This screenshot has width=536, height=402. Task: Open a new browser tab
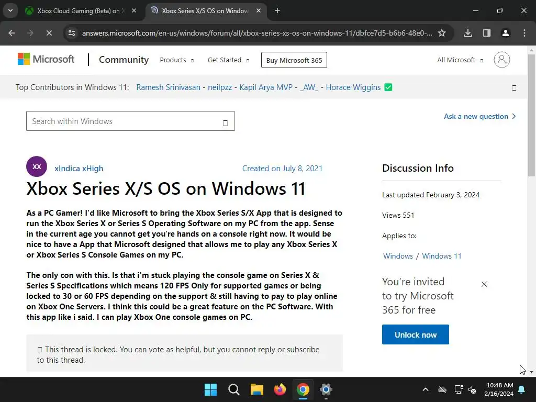[277, 10]
